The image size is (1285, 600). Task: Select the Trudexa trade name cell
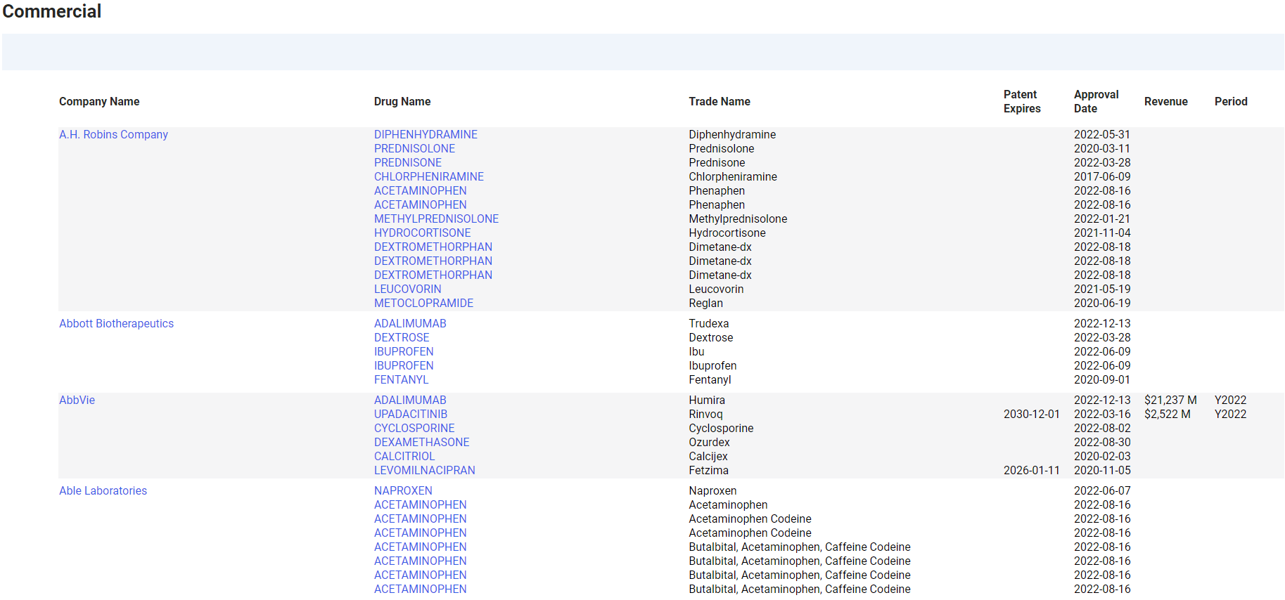709,323
